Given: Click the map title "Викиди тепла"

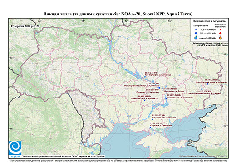Looking at the screenshot, I should [58, 14].
